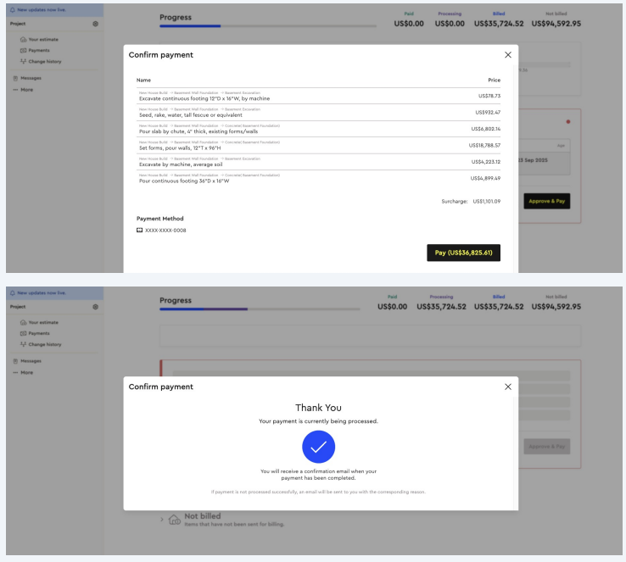Screen dimensions: 626x562
Task: Click the More ellipsis icon beside the itemized dialog
Action: (x=15, y=89)
